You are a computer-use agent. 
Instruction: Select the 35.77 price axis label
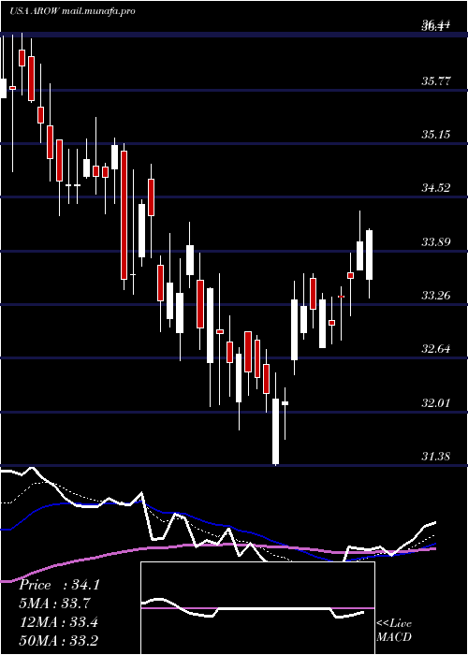[x=436, y=81]
